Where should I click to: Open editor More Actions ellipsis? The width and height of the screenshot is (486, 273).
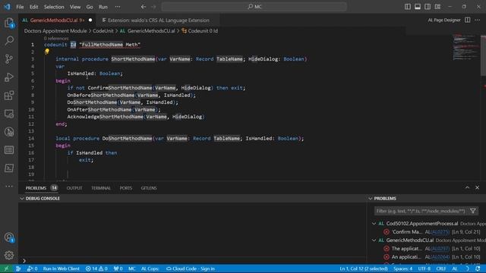click(478, 20)
